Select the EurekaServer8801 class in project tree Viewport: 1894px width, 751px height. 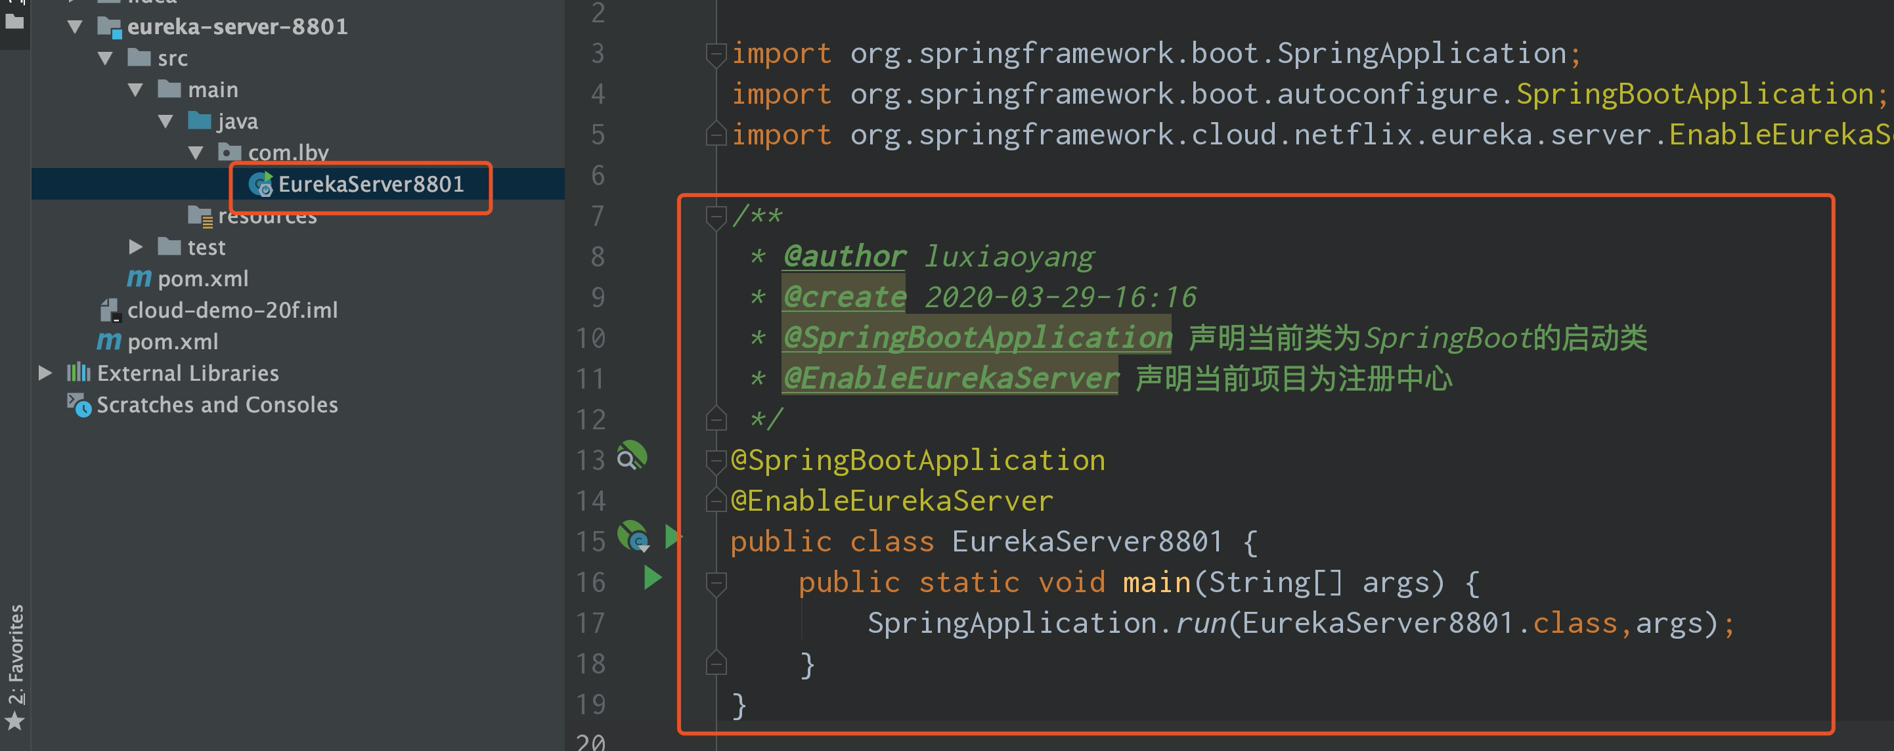[370, 184]
